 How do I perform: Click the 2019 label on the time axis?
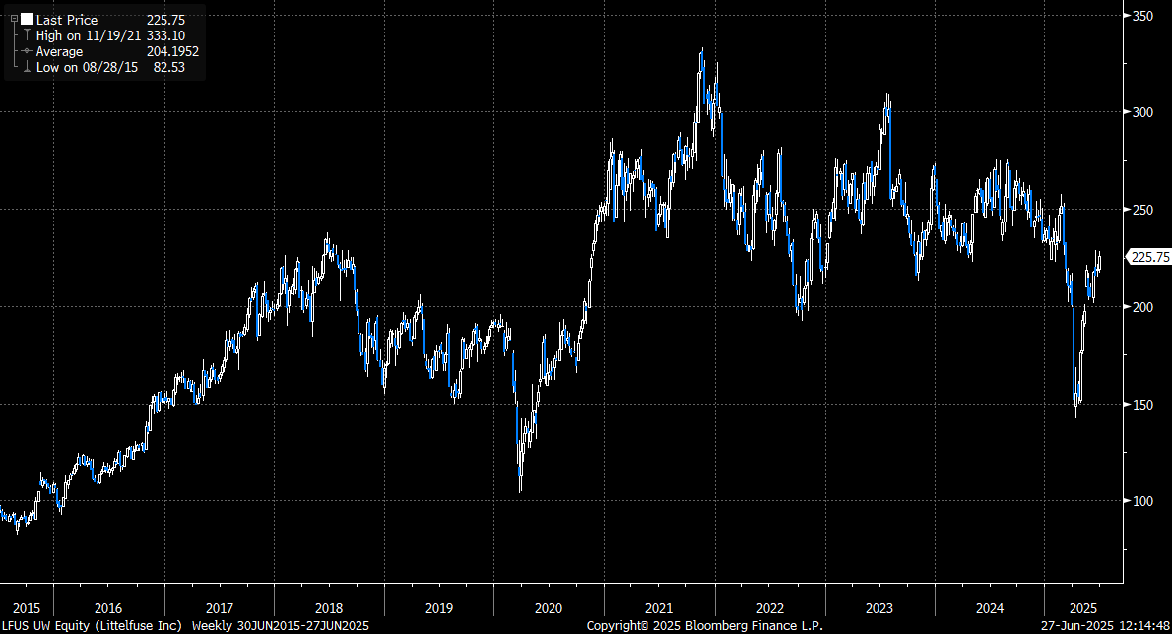[438, 608]
